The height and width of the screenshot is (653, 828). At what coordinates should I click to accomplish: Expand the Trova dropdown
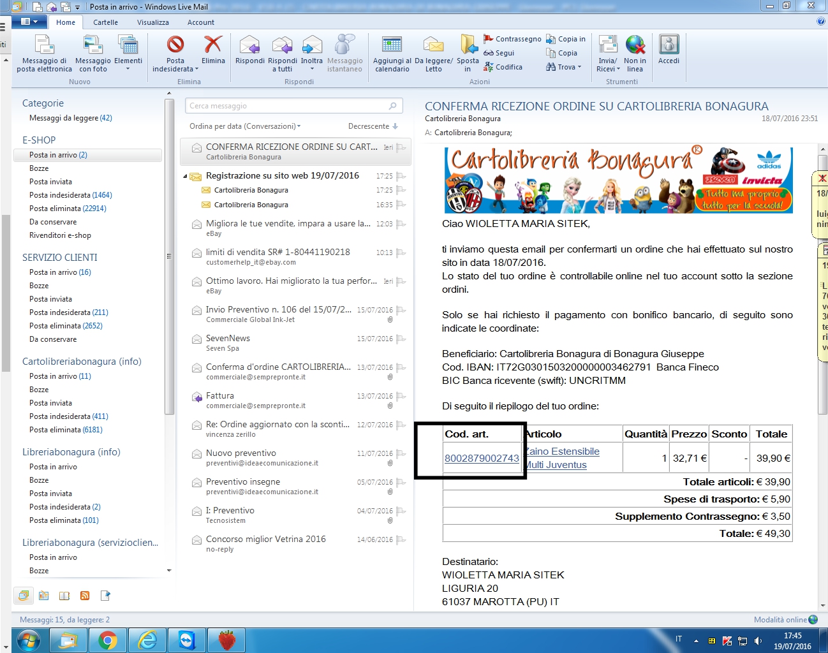(564, 67)
